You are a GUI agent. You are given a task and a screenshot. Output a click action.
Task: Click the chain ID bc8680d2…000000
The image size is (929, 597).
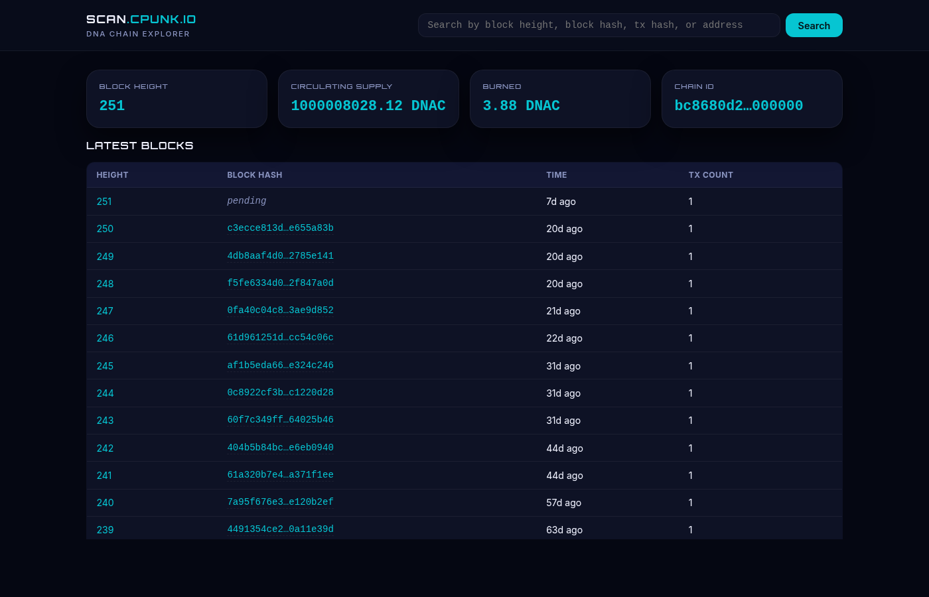click(739, 105)
